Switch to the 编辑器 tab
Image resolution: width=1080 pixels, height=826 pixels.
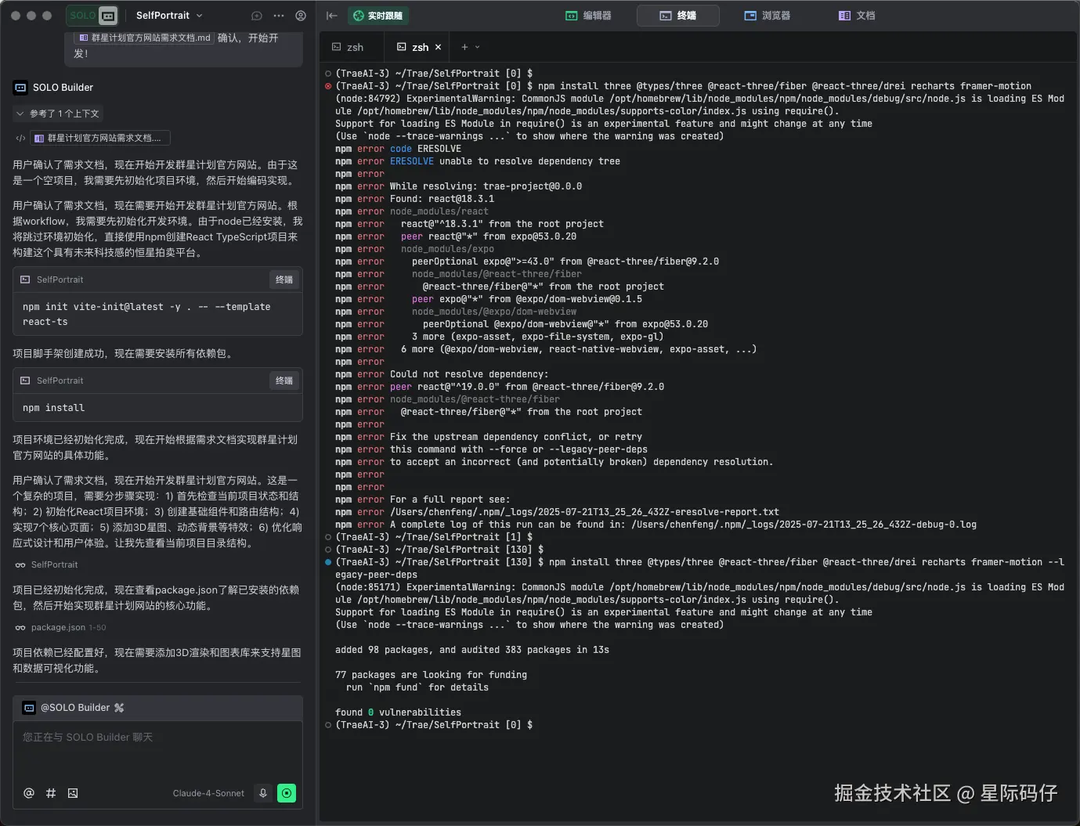(588, 16)
